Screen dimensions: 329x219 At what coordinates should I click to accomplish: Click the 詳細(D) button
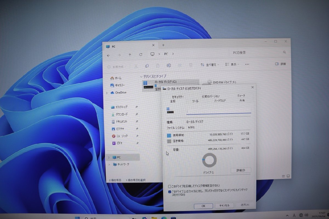coord(241,170)
